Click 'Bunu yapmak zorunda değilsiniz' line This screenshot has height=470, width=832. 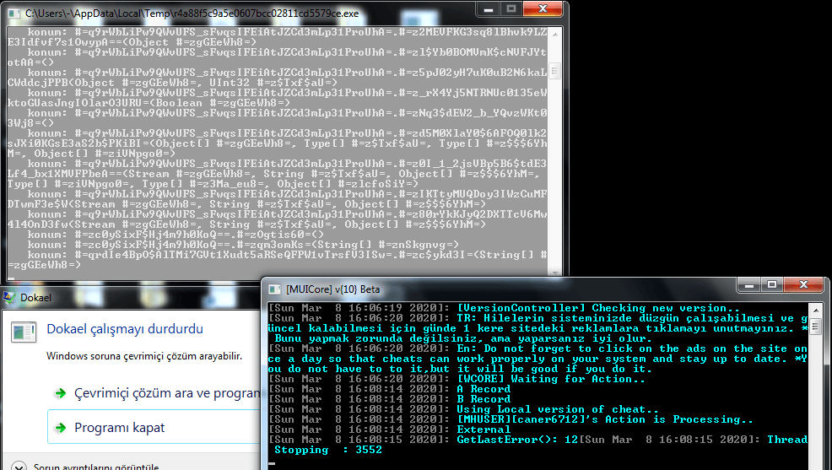click(x=463, y=338)
